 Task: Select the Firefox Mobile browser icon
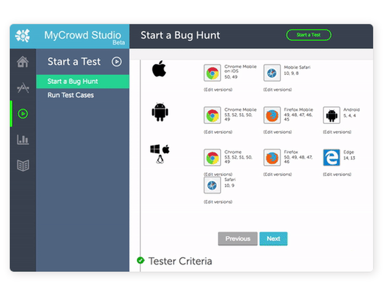[x=272, y=115]
